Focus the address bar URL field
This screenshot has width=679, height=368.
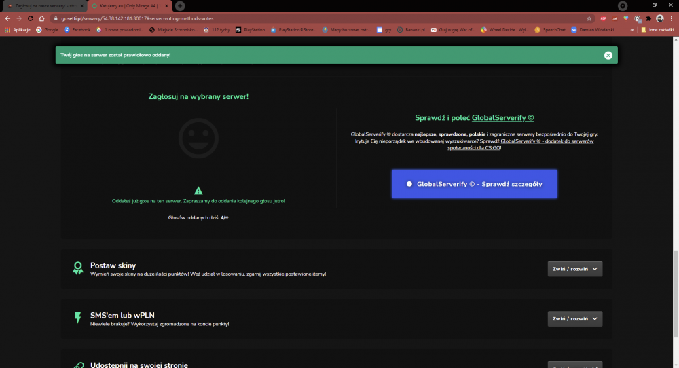[320, 18]
